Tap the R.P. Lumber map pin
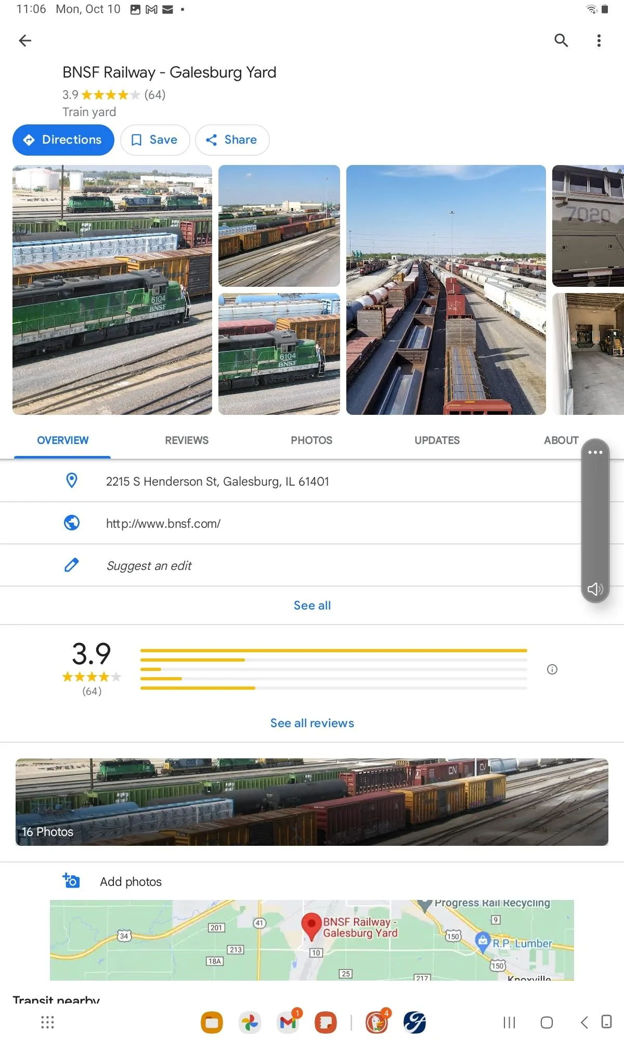The width and height of the screenshot is (624, 1041). 483,942
